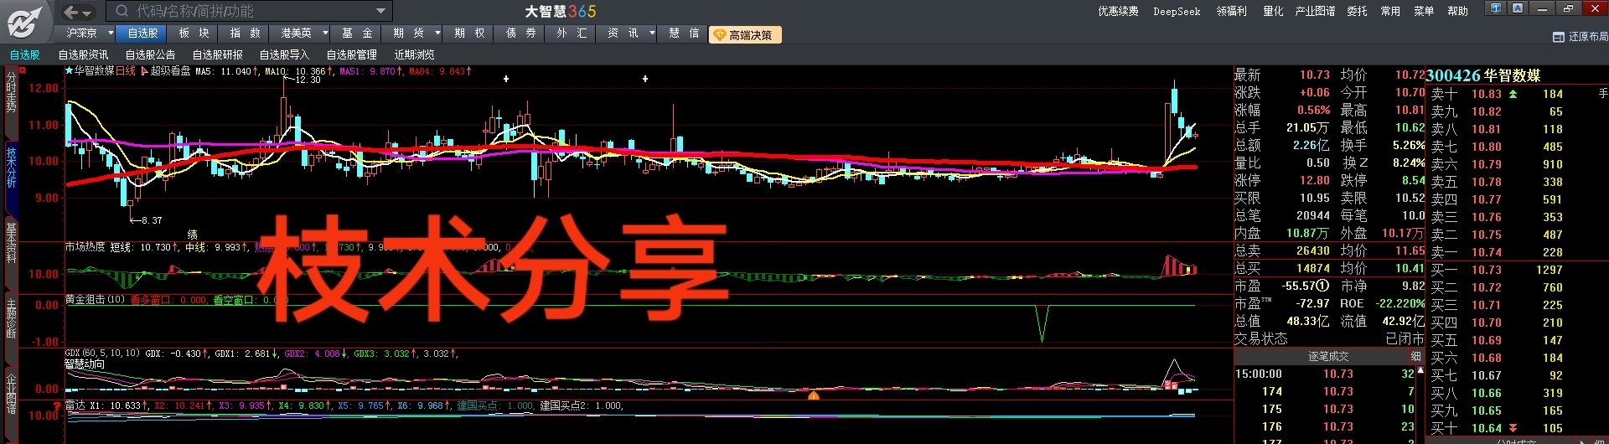Open the 外汇 tab
The width and height of the screenshot is (1609, 444).
572,34
